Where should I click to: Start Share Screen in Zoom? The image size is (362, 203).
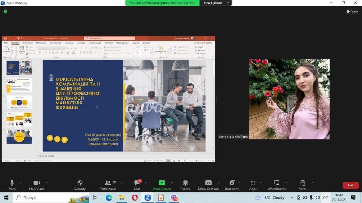(162, 185)
